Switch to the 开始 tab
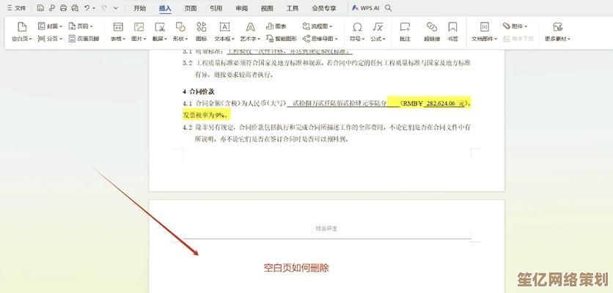 tap(139, 8)
